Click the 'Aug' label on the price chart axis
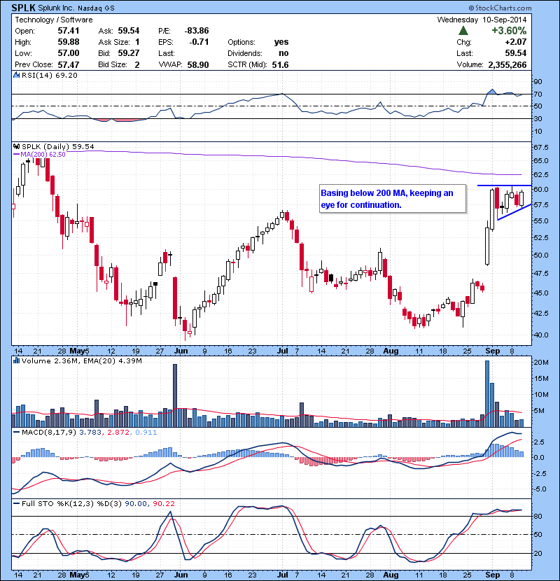The width and height of the screenshot is (560, 581). tap(391, 351)
